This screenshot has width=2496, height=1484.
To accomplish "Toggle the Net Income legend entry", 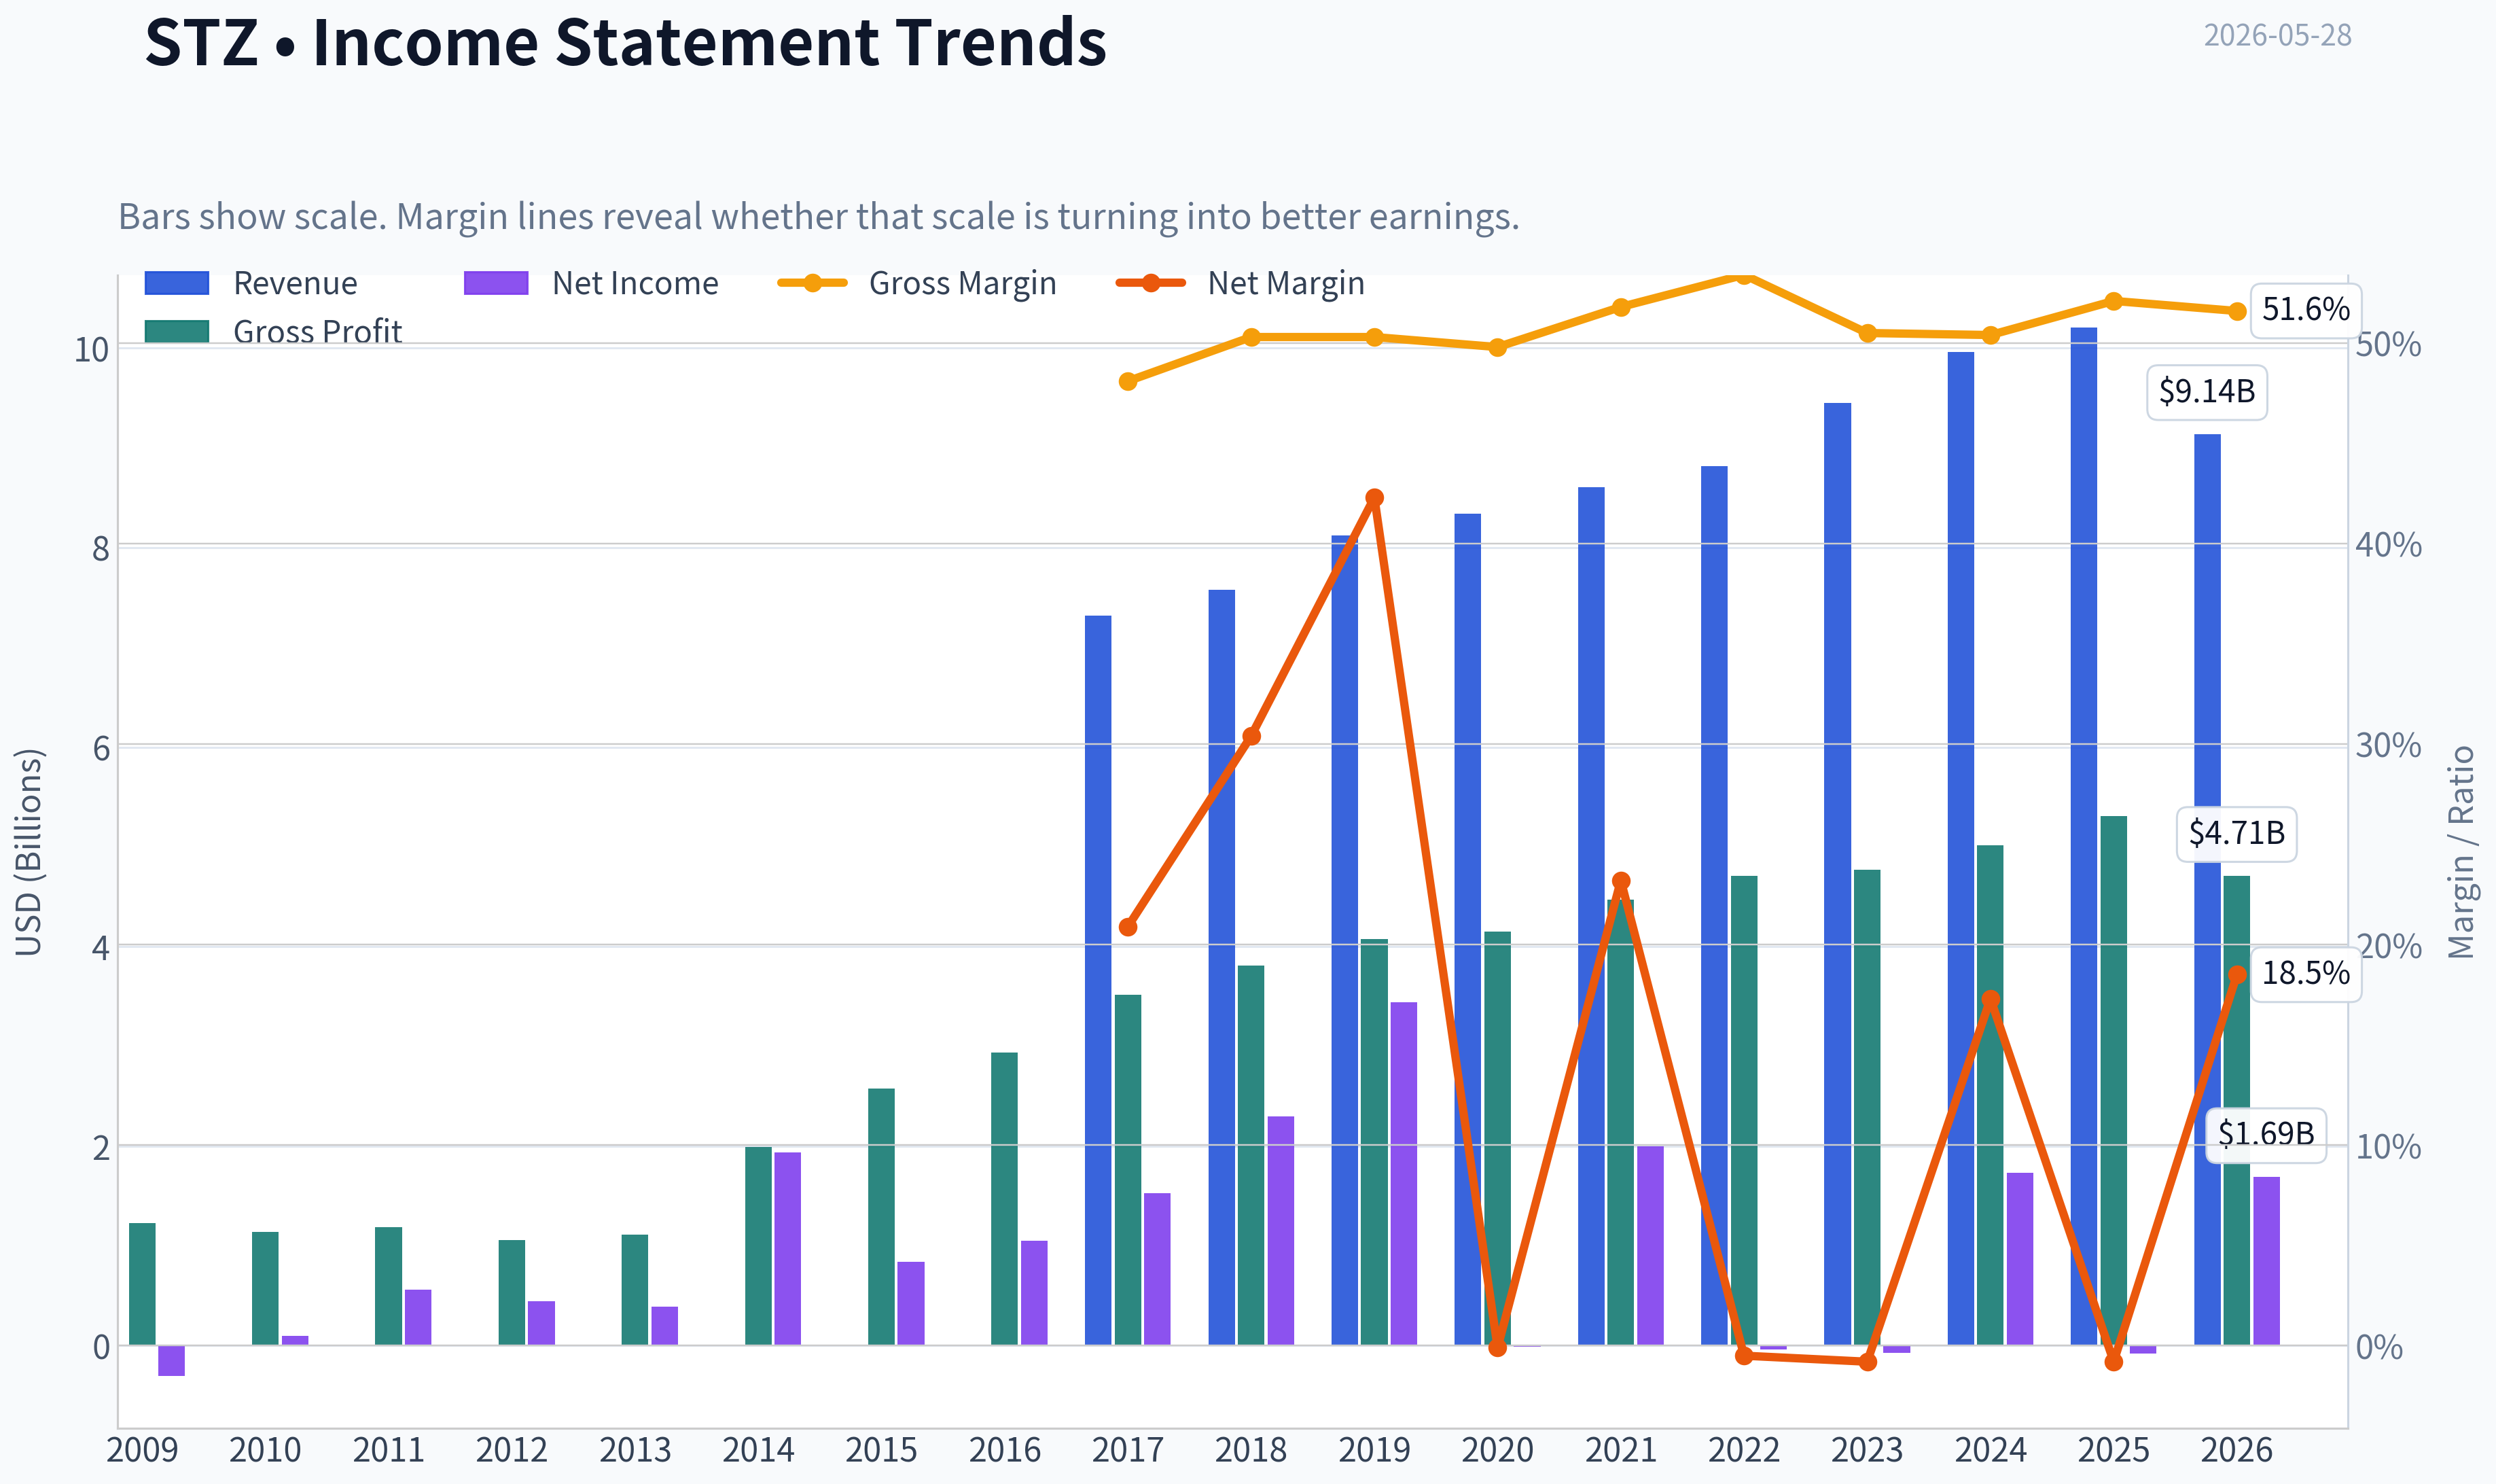I will coord(591,283).
